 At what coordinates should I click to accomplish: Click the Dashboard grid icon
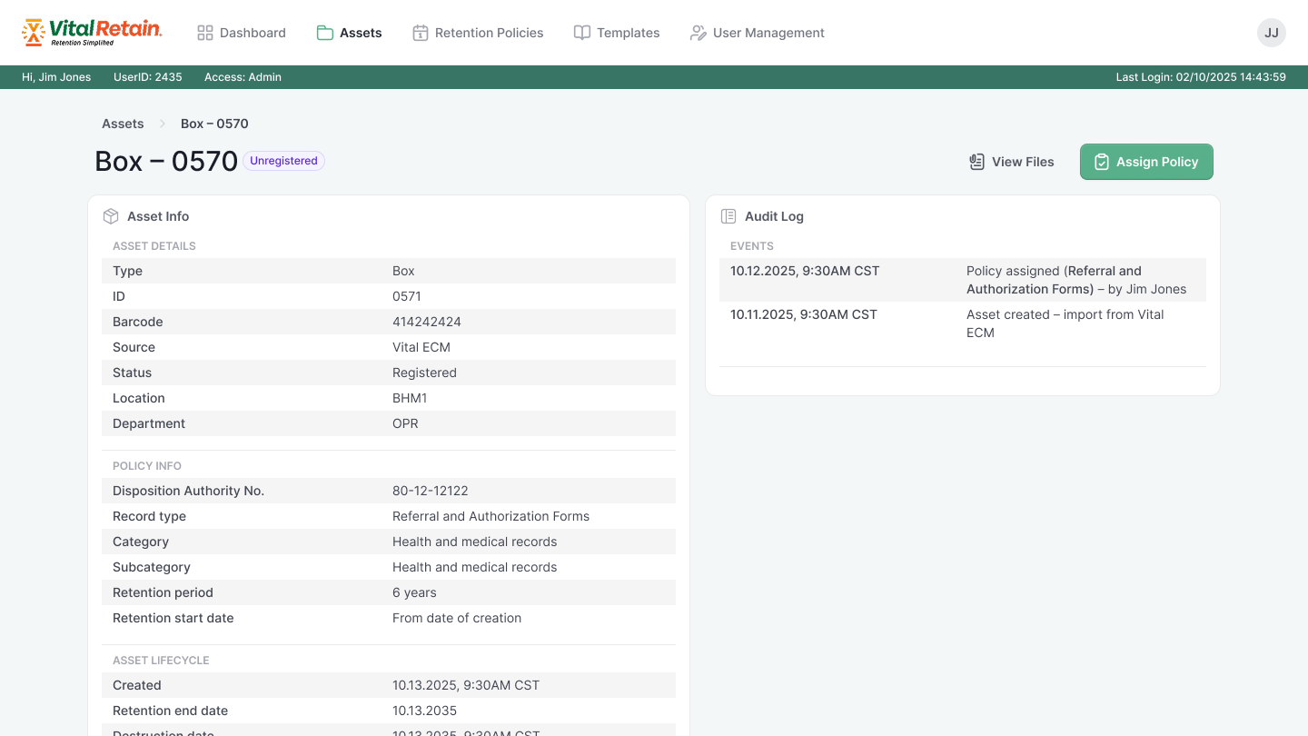[x=205, y=33]
